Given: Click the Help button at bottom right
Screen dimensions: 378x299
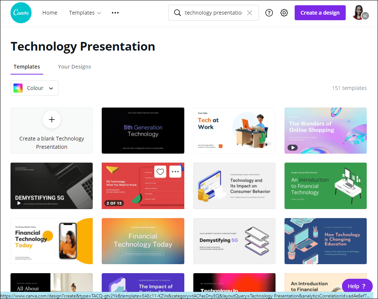Looking at the screenshot, I should tap(357, 286).
